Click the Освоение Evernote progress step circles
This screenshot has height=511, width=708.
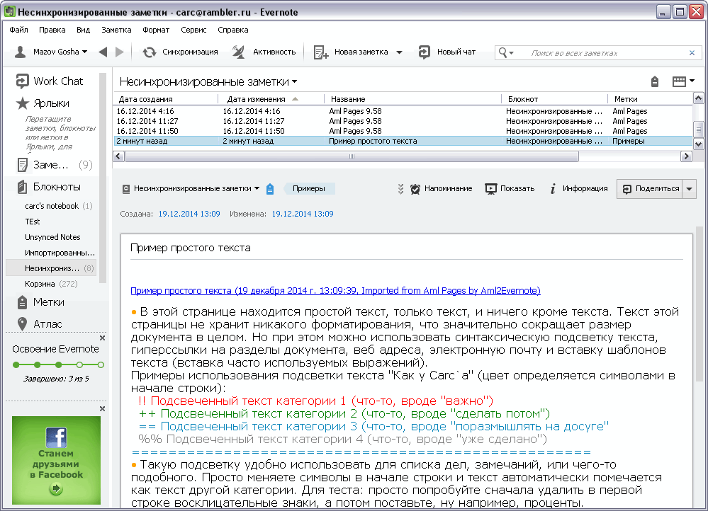coord(58,365)
